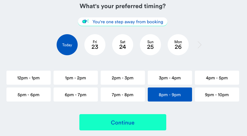Choose Mon 26 as booking date

(178, 45)
